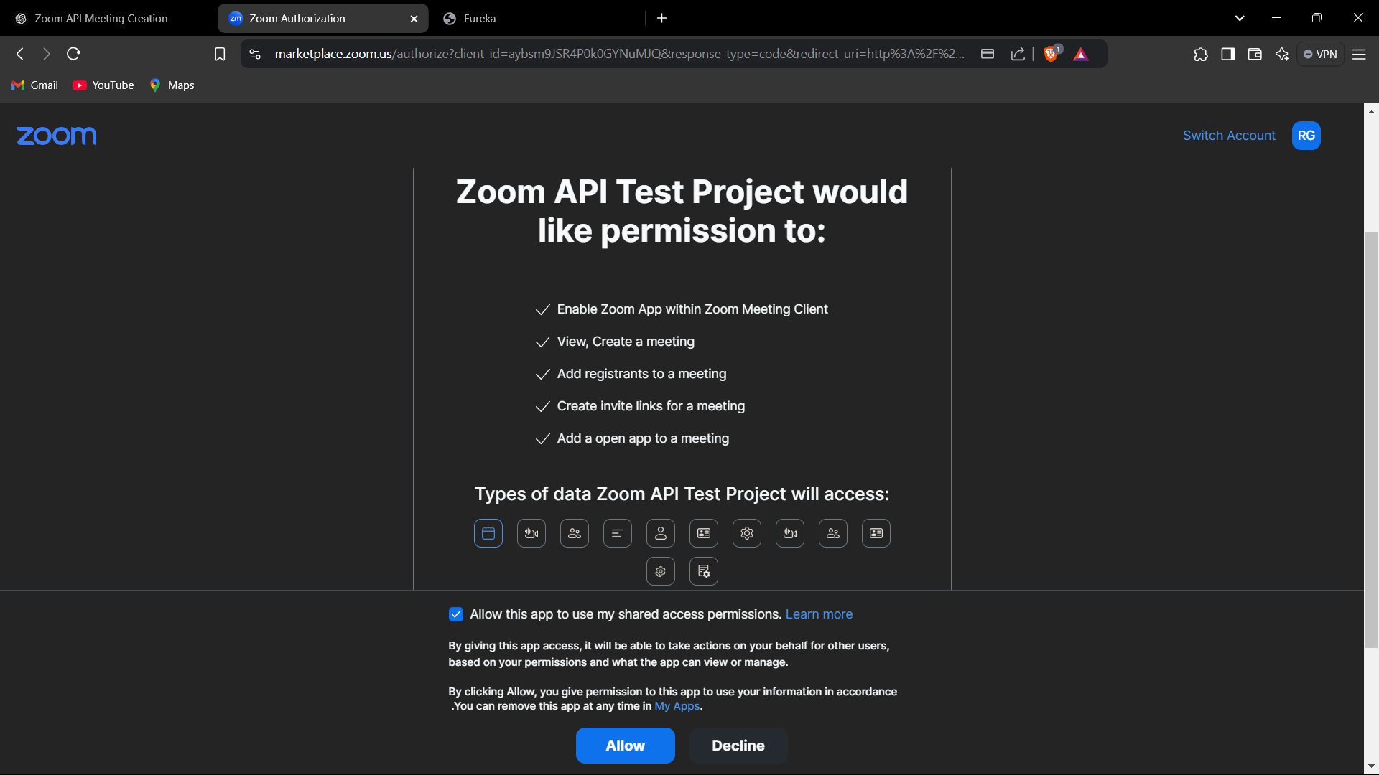The width and height of the screenshot is (1379, 775).
Task: Click the address bar URL field
Action: point(618,54)
